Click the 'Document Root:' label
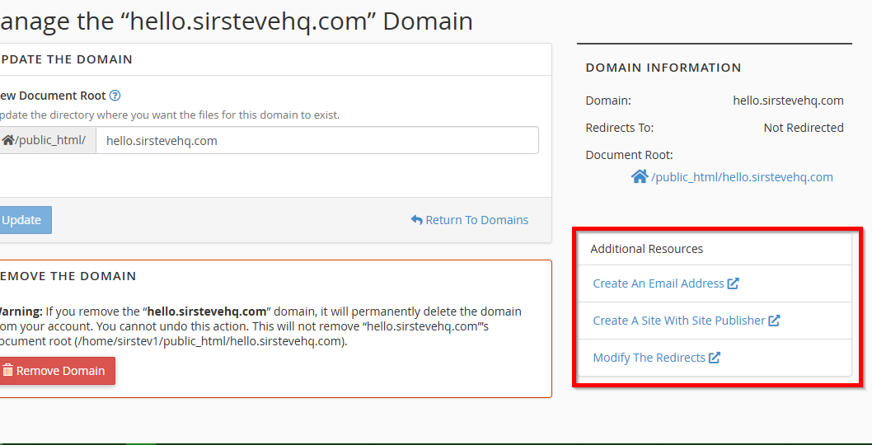This screenshot has height=445, width=872. (x=629, y=155)
